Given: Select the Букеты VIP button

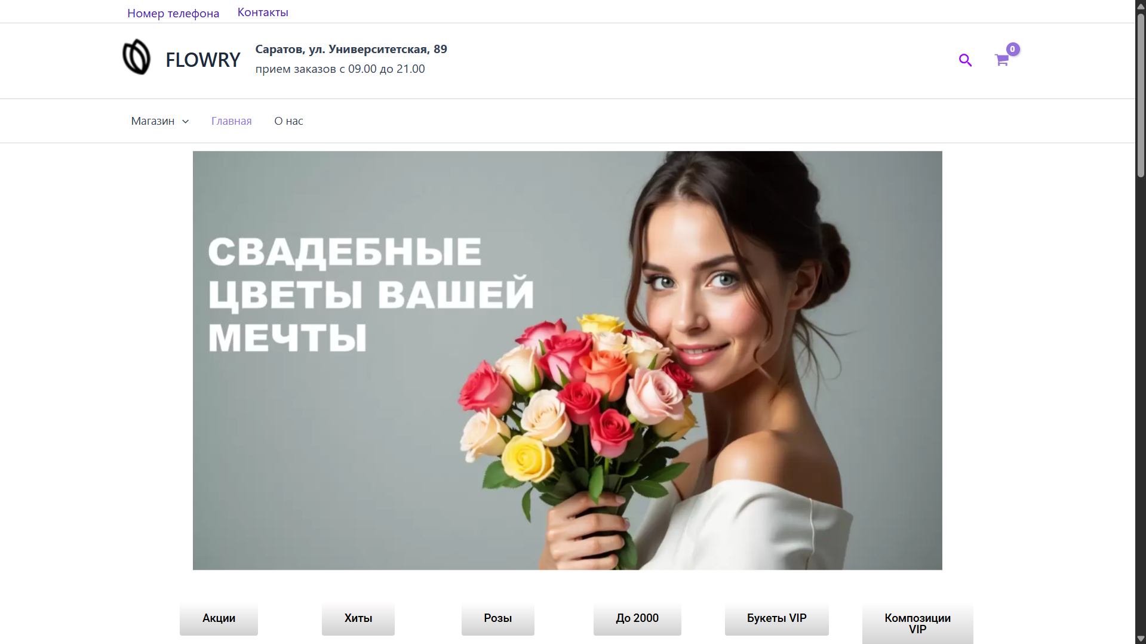Looking at the screenshot, I should (x=777, y=618).
